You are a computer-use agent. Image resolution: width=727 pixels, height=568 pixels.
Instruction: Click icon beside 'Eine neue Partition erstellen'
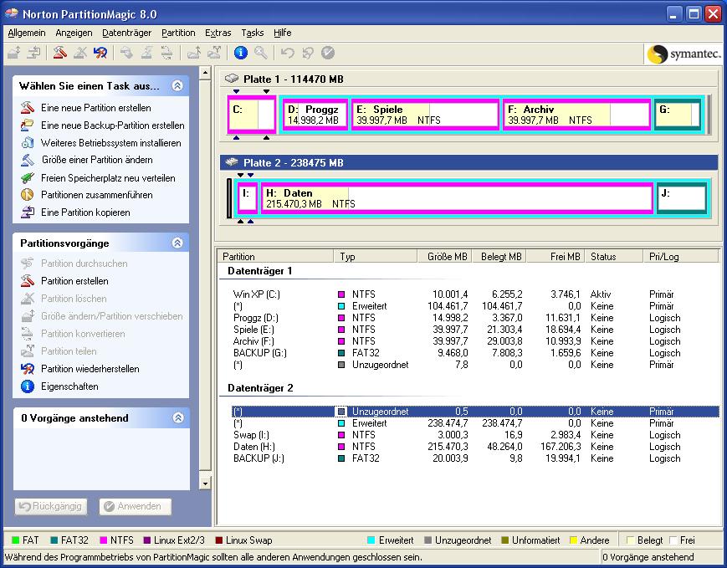[x=28, y=108]
